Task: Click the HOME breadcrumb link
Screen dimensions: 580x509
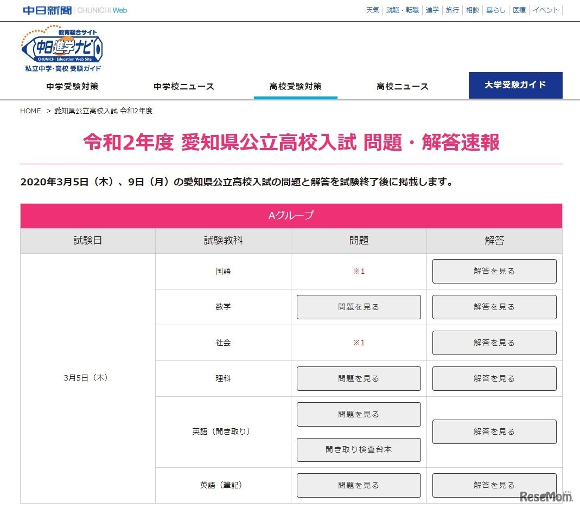Action: (x=30, y=111)
